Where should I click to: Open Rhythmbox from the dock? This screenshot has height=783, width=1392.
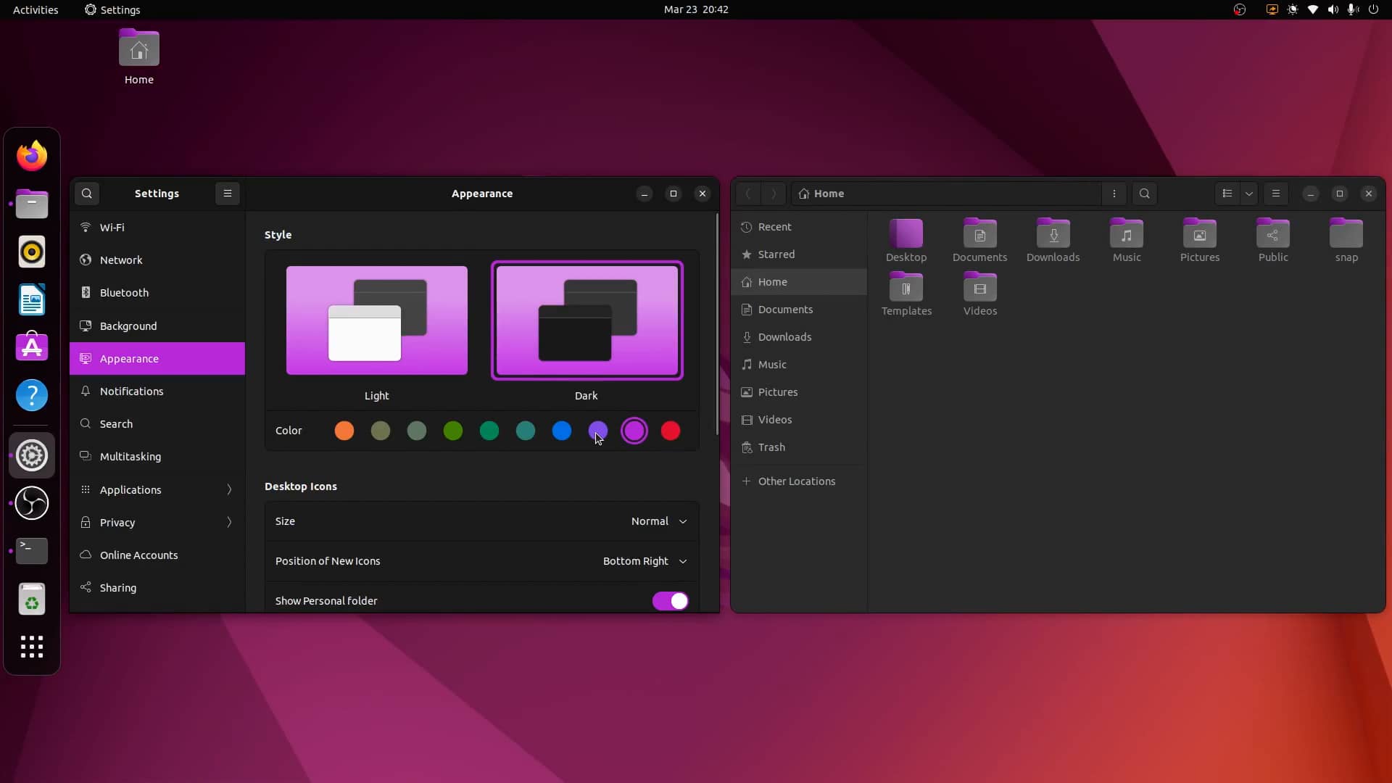31,252
